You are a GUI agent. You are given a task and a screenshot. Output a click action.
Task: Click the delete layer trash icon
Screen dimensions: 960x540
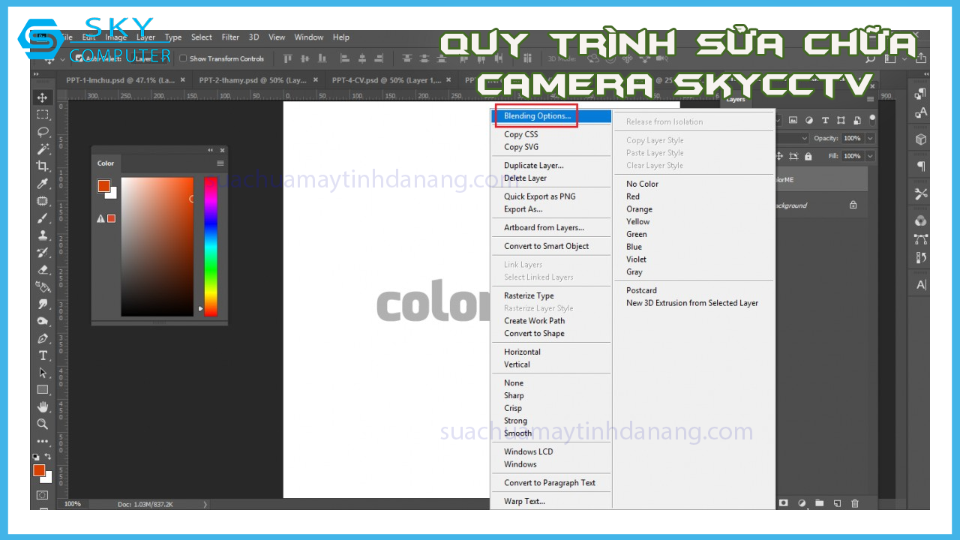[854, 502]
